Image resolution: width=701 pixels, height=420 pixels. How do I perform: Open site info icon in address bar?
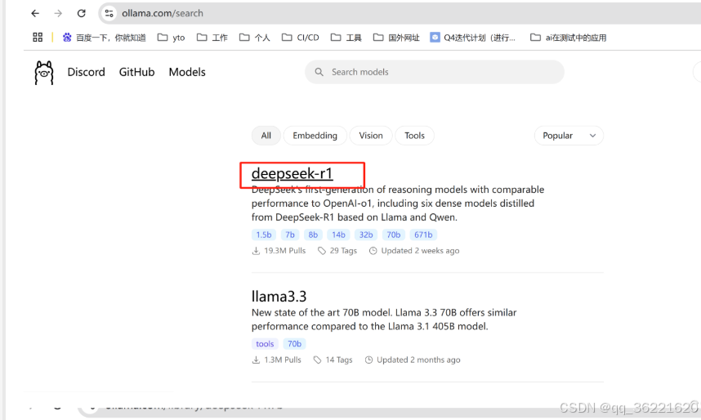click(109, 13)
